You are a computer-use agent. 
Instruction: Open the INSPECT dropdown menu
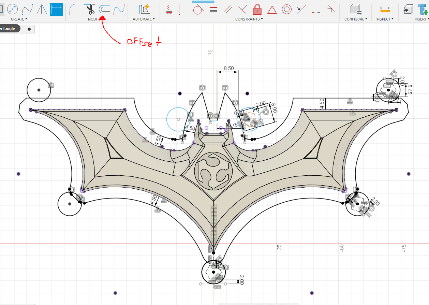[x=385, y=19]
